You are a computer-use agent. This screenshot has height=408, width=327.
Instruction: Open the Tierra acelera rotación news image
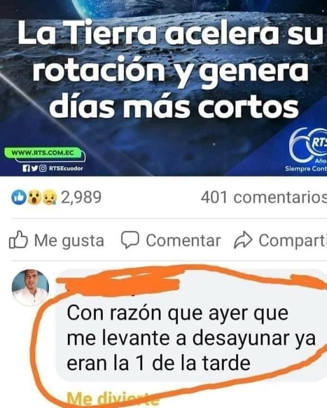coord(164,88)
